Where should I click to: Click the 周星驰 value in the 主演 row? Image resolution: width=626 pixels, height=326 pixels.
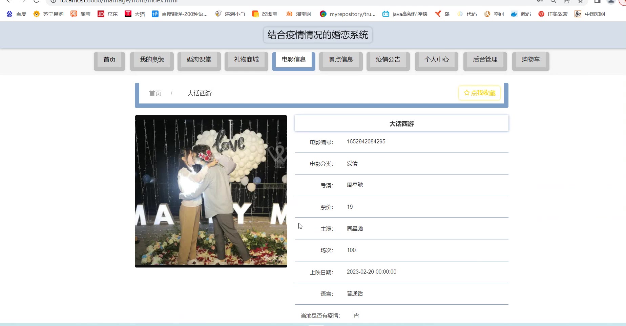pos(355,229)
